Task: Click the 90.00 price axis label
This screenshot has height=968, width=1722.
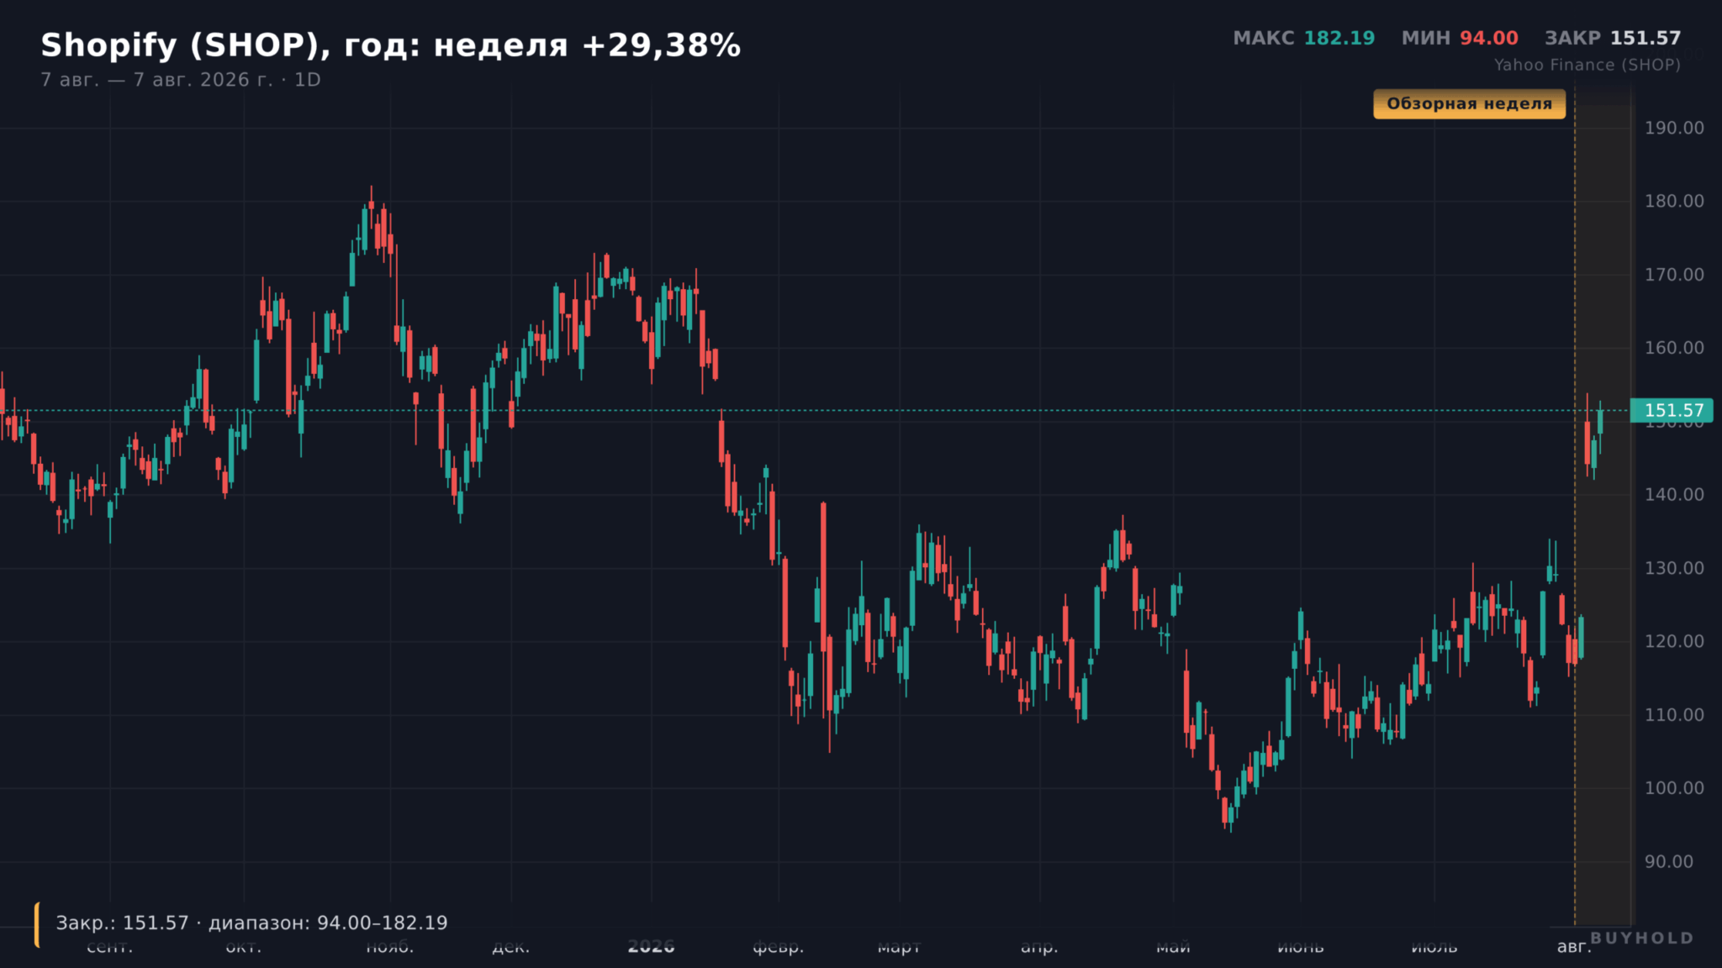Action: pos(1669,862)
